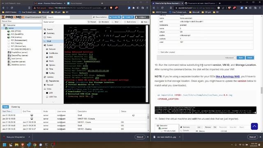Tick the 'Start after created' checkbox
Image resolution: width=263 pixels, height=148 pixels.
click(x=159, y=52)
